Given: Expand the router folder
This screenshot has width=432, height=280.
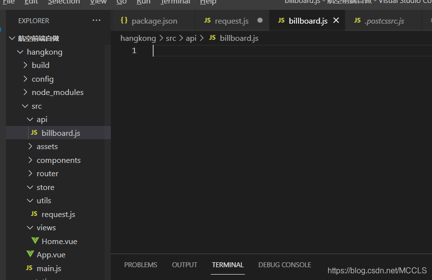Looking at the screenshot, I should [x=31, y=173].
